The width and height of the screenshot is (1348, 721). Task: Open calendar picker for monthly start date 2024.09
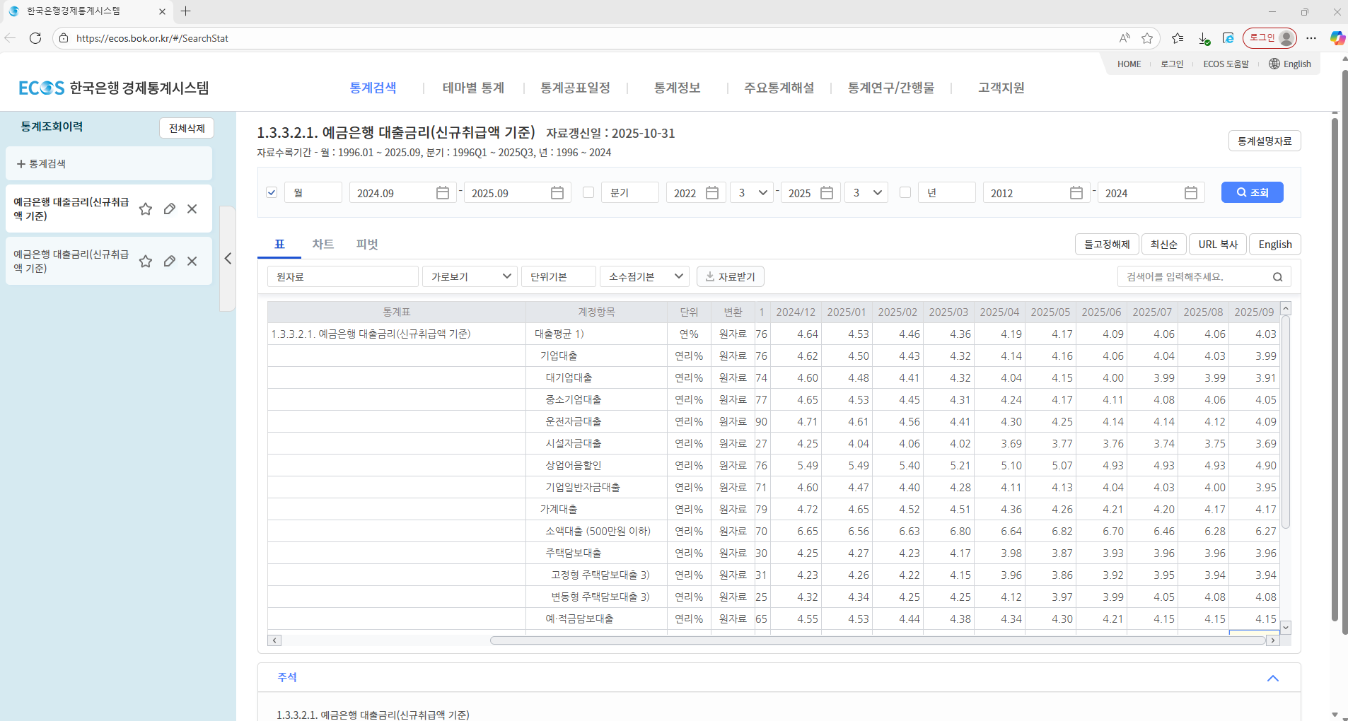pyautogui.click(x=443, y=193)
